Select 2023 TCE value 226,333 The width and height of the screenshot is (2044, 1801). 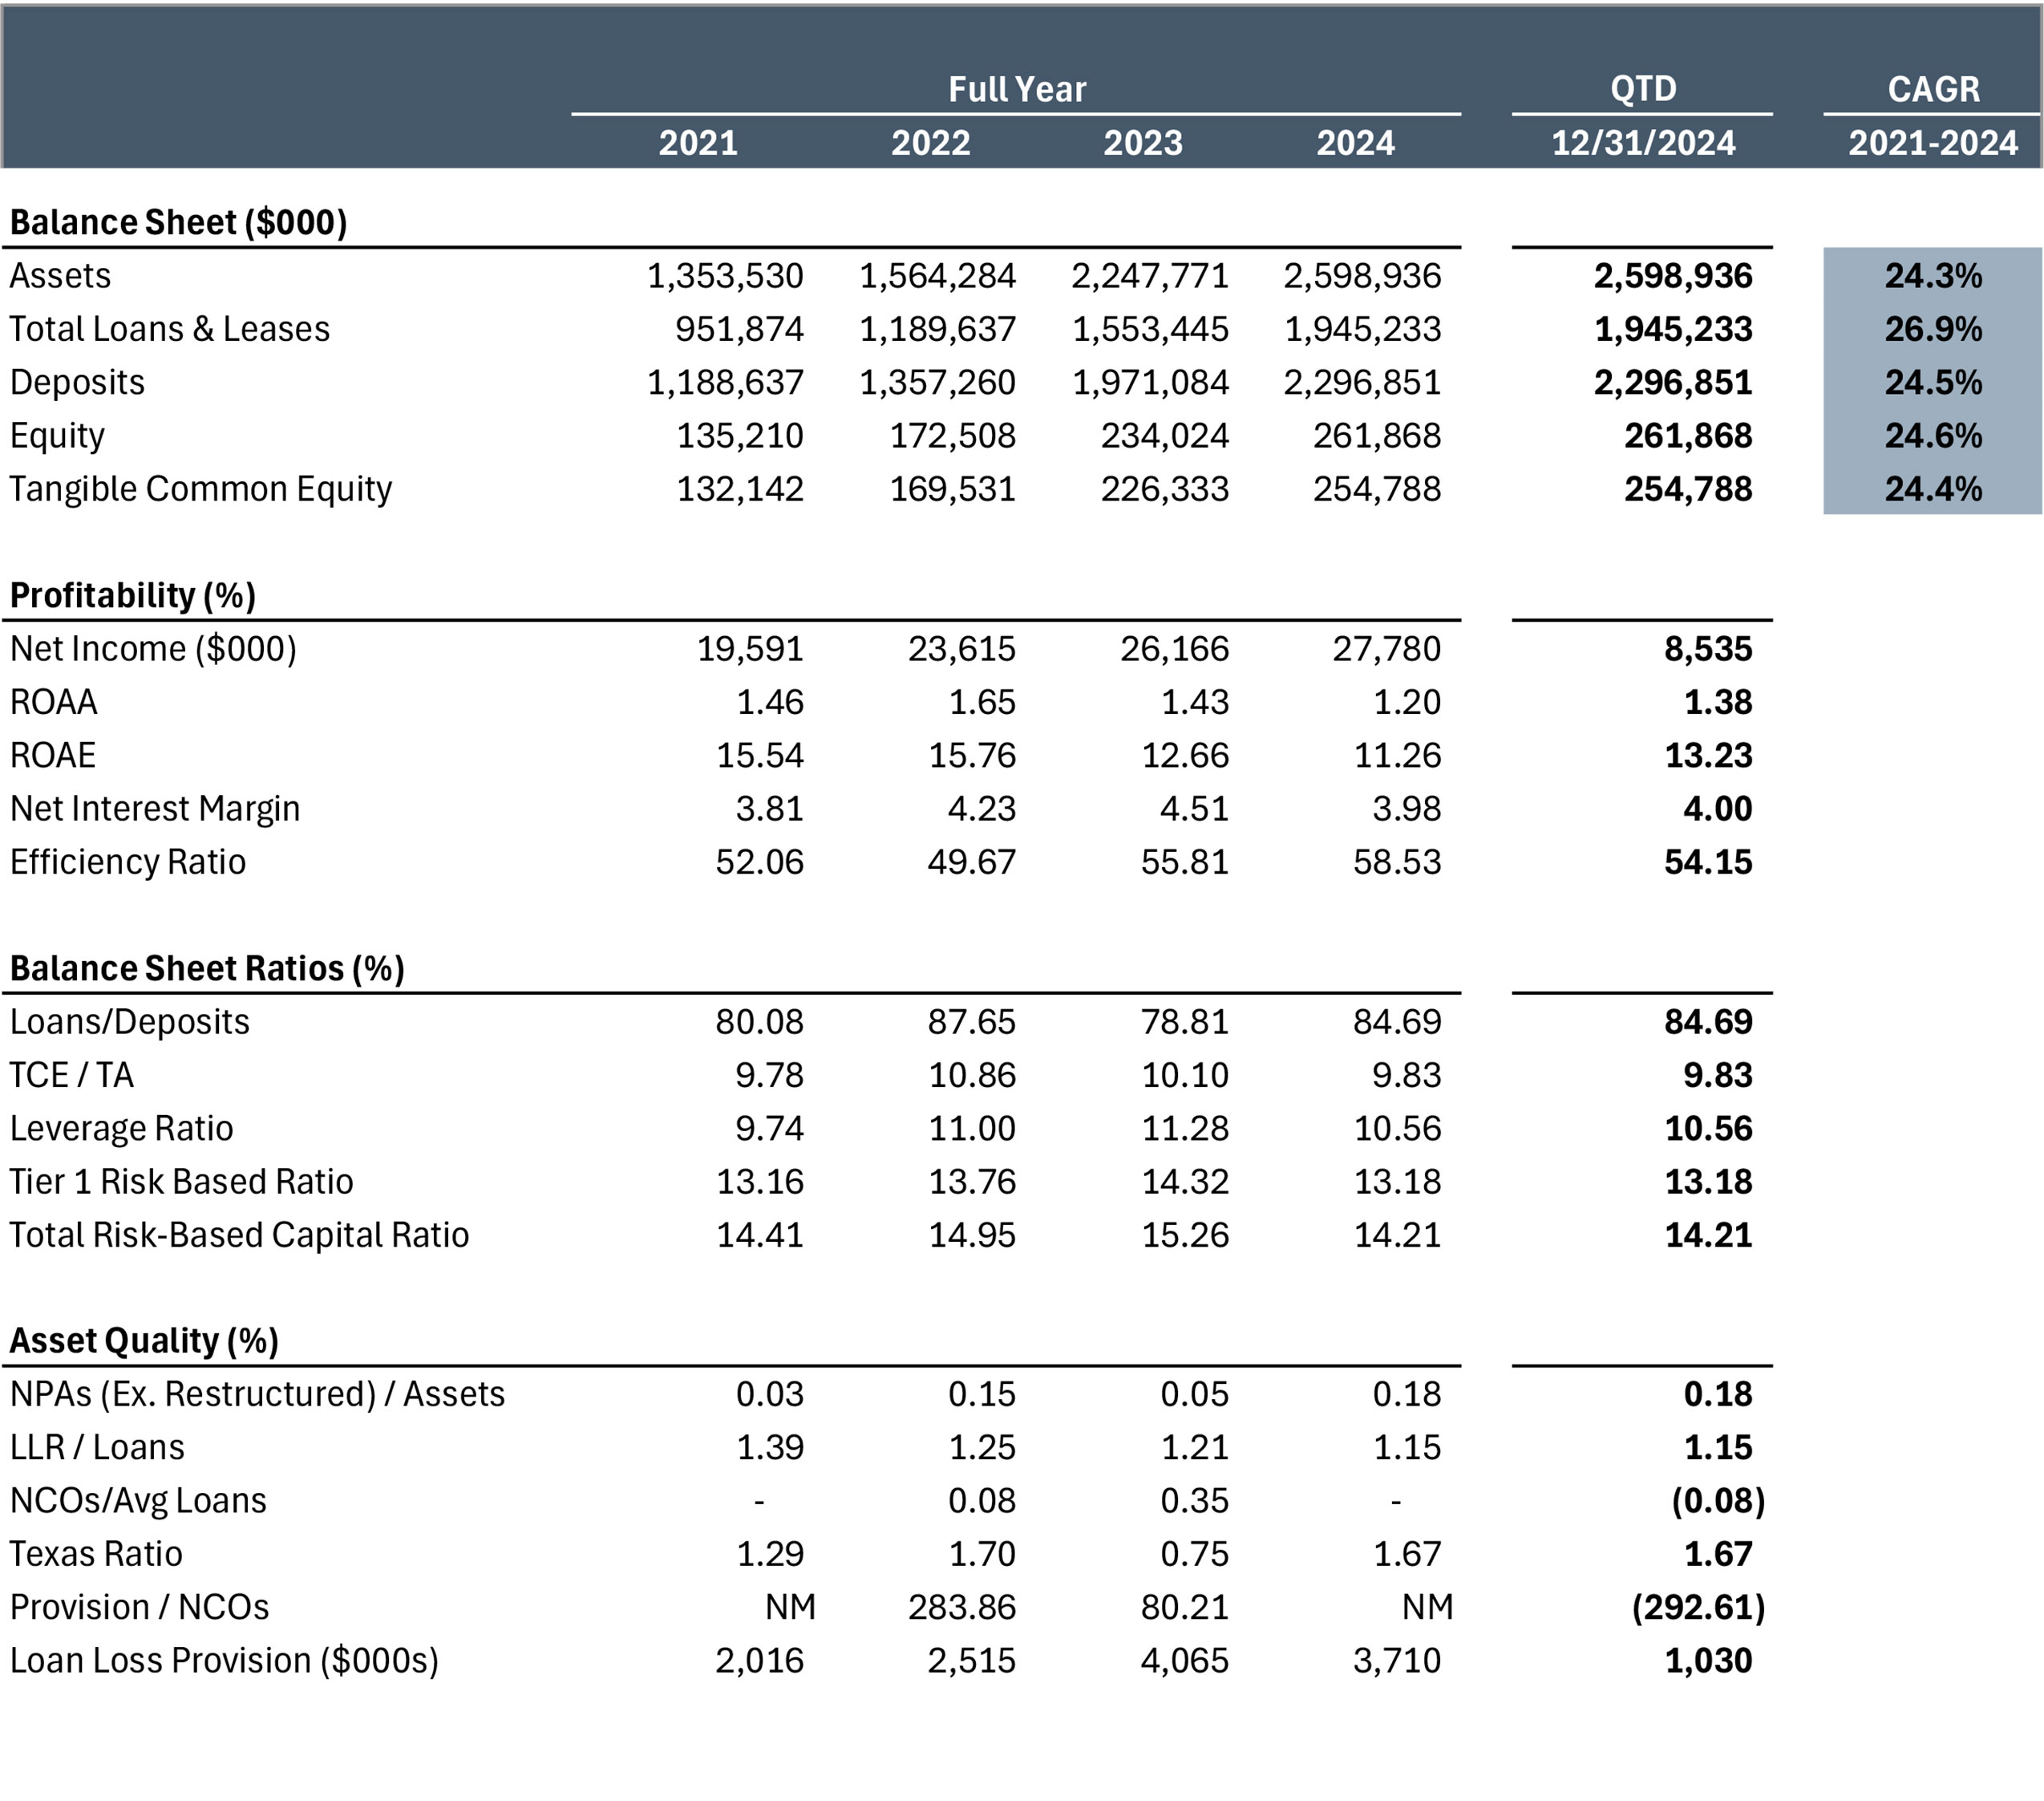[1165, 489]
